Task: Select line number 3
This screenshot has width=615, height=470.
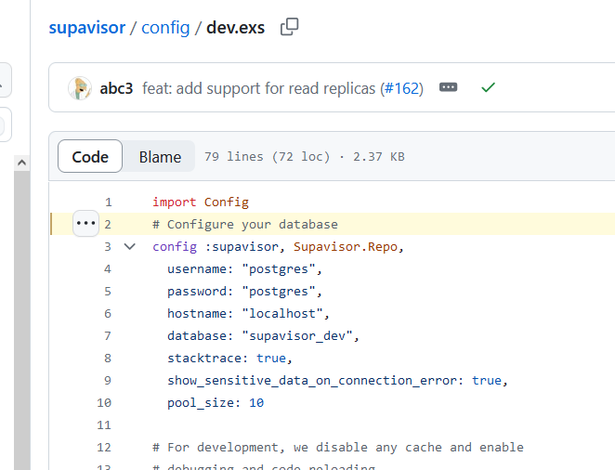Action: pos(108,247)
